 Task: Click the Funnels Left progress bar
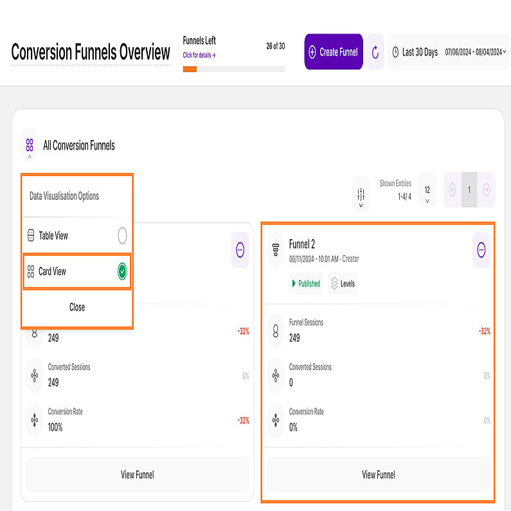pyautogui.click(x=233, y=69)
